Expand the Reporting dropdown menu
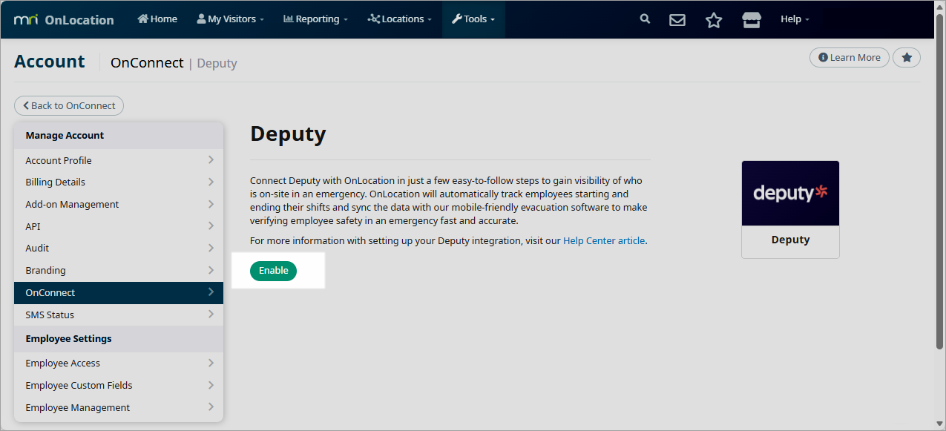This screenshot has height=431, width=946. 315,19
